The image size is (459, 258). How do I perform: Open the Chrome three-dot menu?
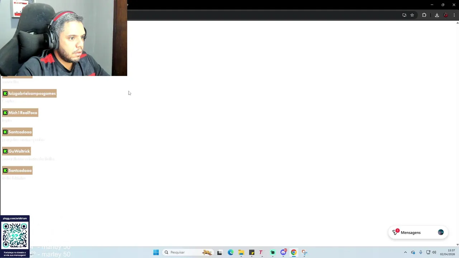tap(454, 15)
